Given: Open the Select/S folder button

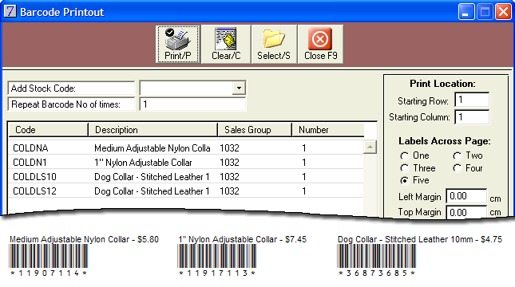Looking at the screenshot, I should coord(274,45).
